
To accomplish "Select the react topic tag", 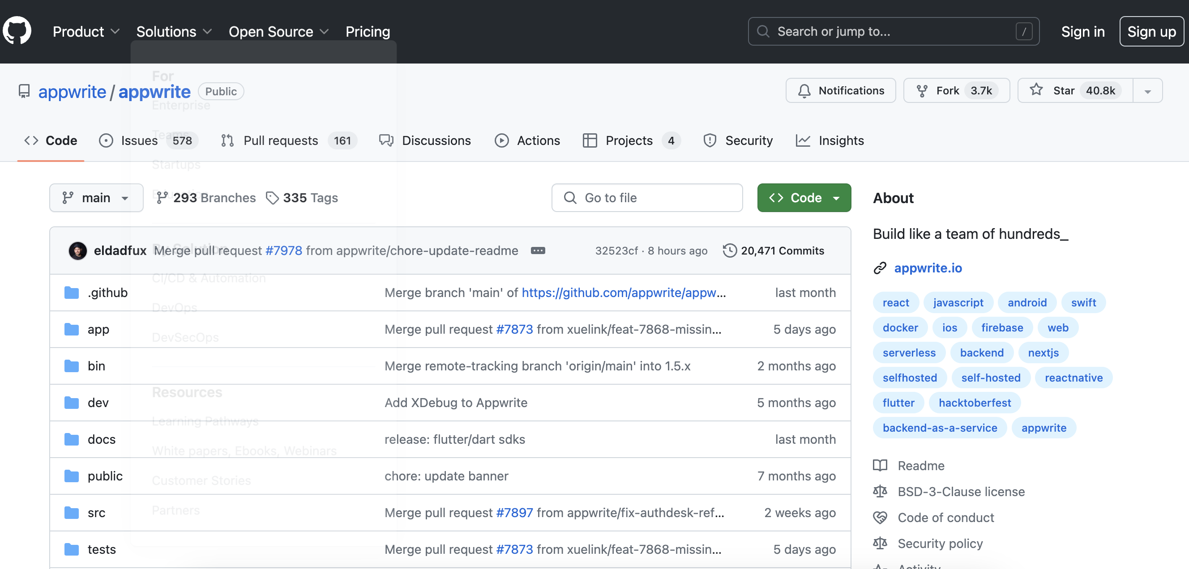I will point(895,302).
